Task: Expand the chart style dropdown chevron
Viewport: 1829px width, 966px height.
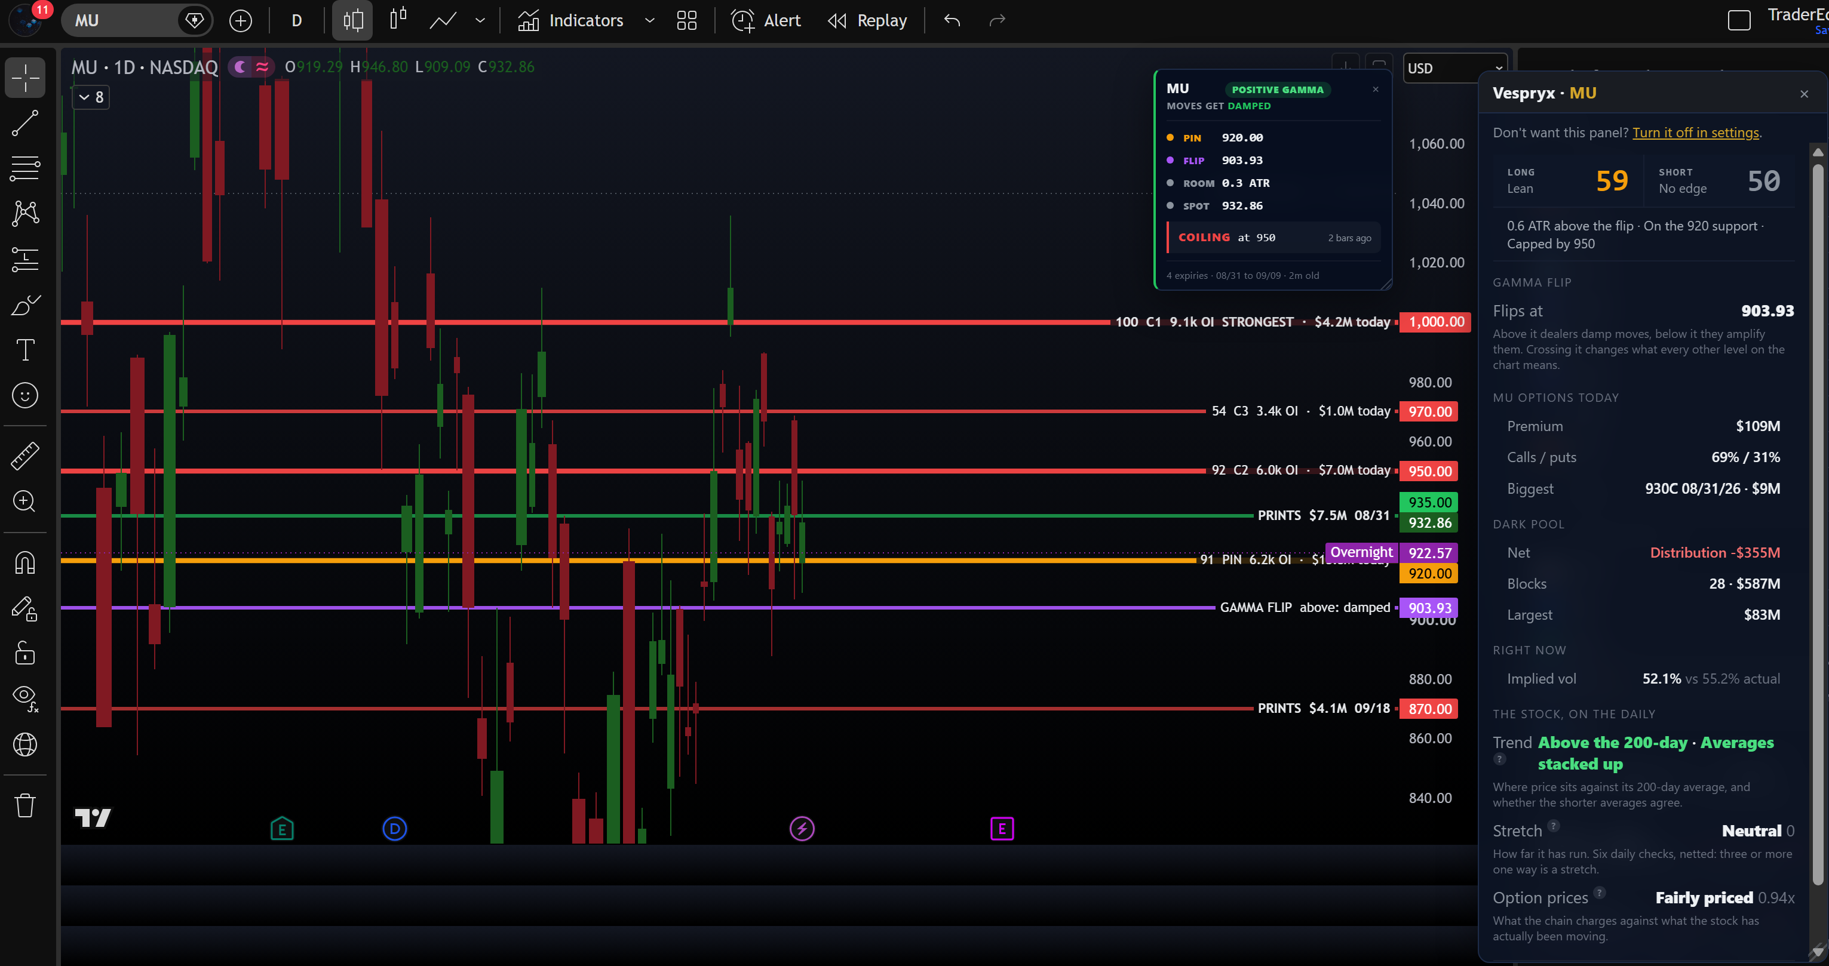Action: point(481,20)
